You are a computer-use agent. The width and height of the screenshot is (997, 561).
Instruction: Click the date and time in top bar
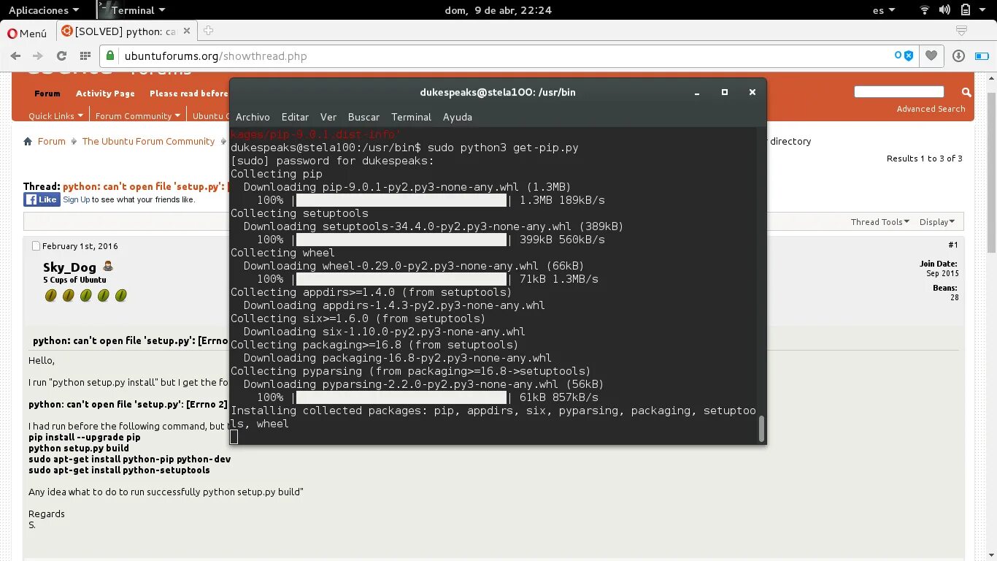(x=498, y=10)
